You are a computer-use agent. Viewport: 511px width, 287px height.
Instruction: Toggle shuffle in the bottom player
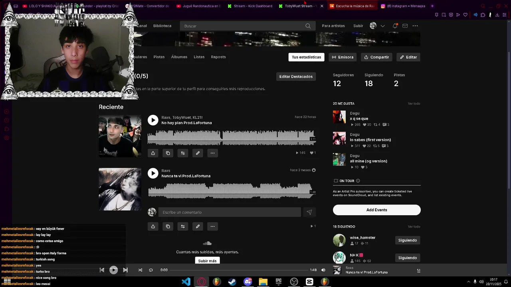point(140,270)
